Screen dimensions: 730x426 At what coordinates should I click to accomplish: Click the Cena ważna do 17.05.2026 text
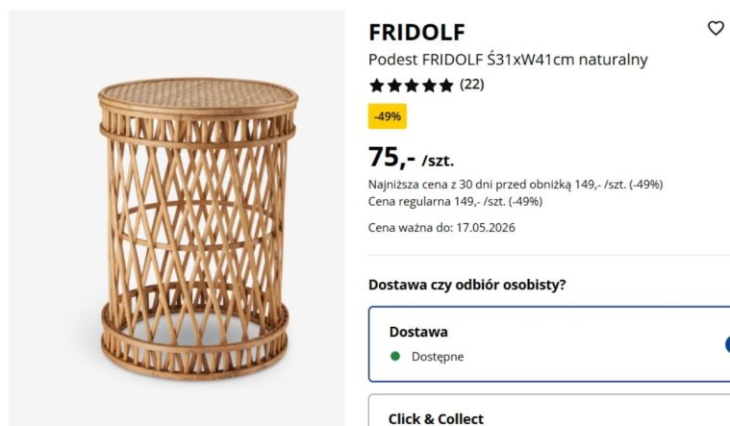coord(441,228)
